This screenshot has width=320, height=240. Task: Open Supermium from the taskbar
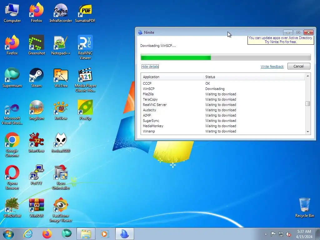coord(67,234)
